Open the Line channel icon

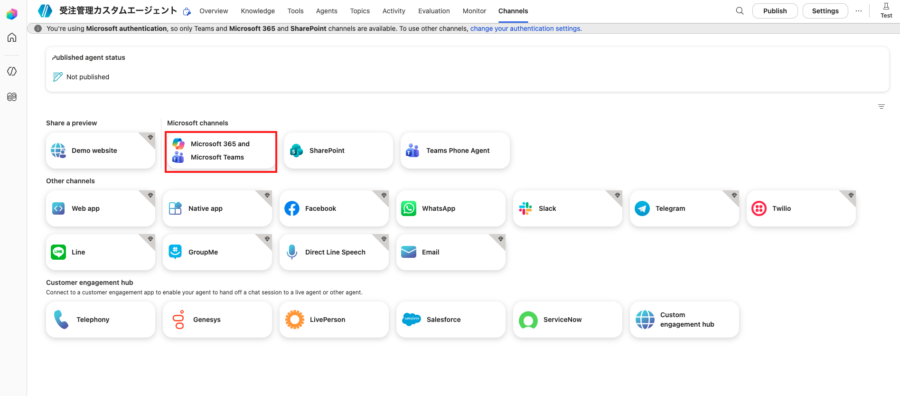pos(58,252)
